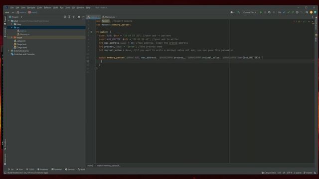Open the Terminal tool window

pos(56,169)
